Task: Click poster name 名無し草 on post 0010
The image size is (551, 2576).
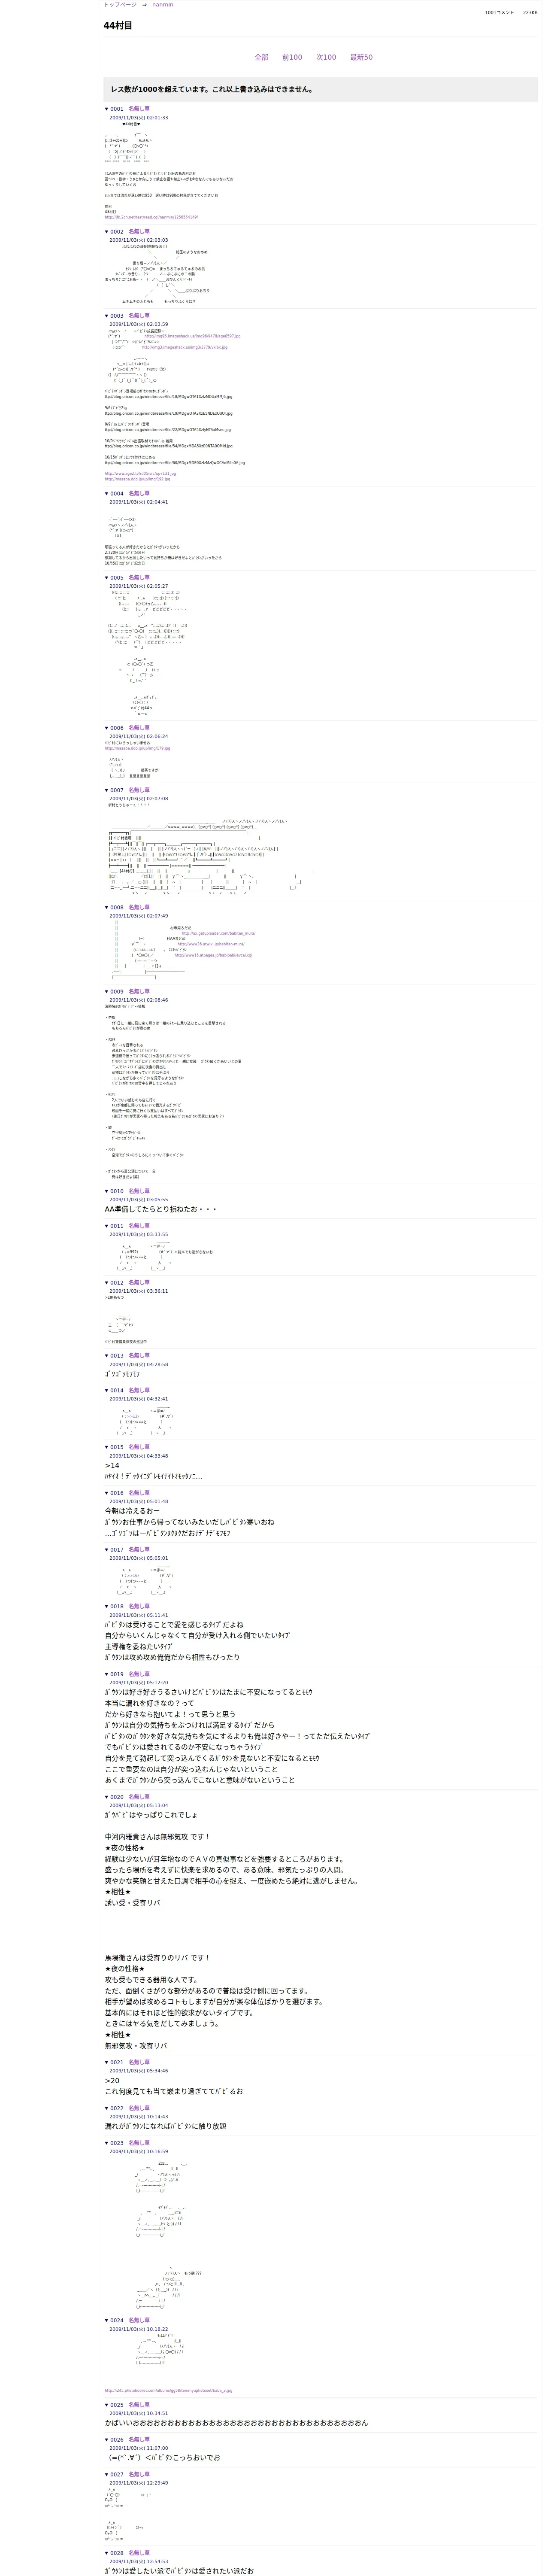Action: (x=139, y=1192)
